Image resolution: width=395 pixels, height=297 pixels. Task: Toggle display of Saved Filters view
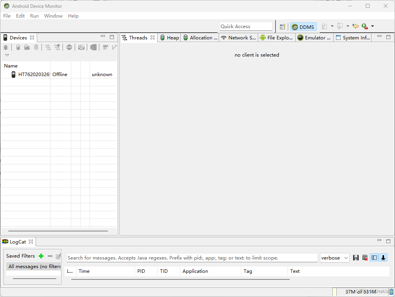click(x=374, y=258)
